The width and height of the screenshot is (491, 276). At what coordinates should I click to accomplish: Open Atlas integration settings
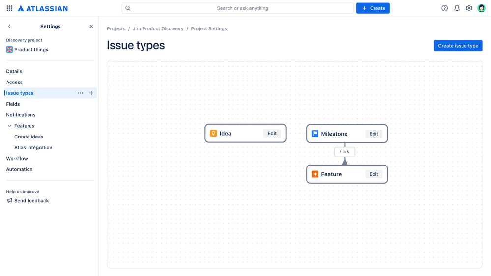(33, 148)
